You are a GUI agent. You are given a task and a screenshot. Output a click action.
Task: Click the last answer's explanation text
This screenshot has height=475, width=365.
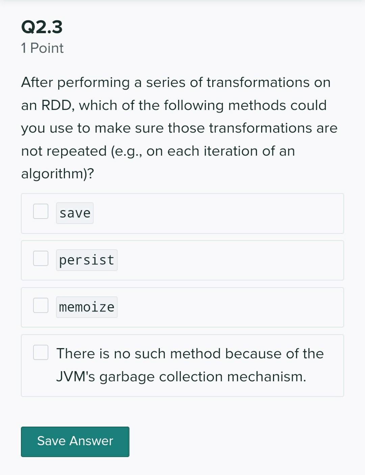[190, 365]
